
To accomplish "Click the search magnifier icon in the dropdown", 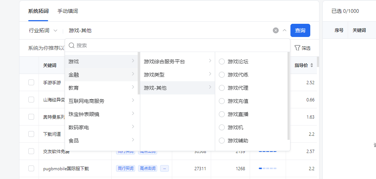I will 72,45.
